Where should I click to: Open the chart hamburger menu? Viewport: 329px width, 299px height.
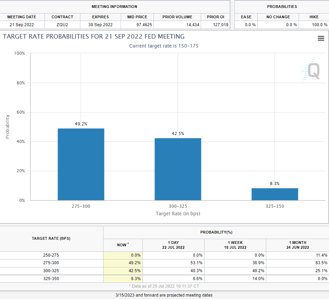click(321, 39)
